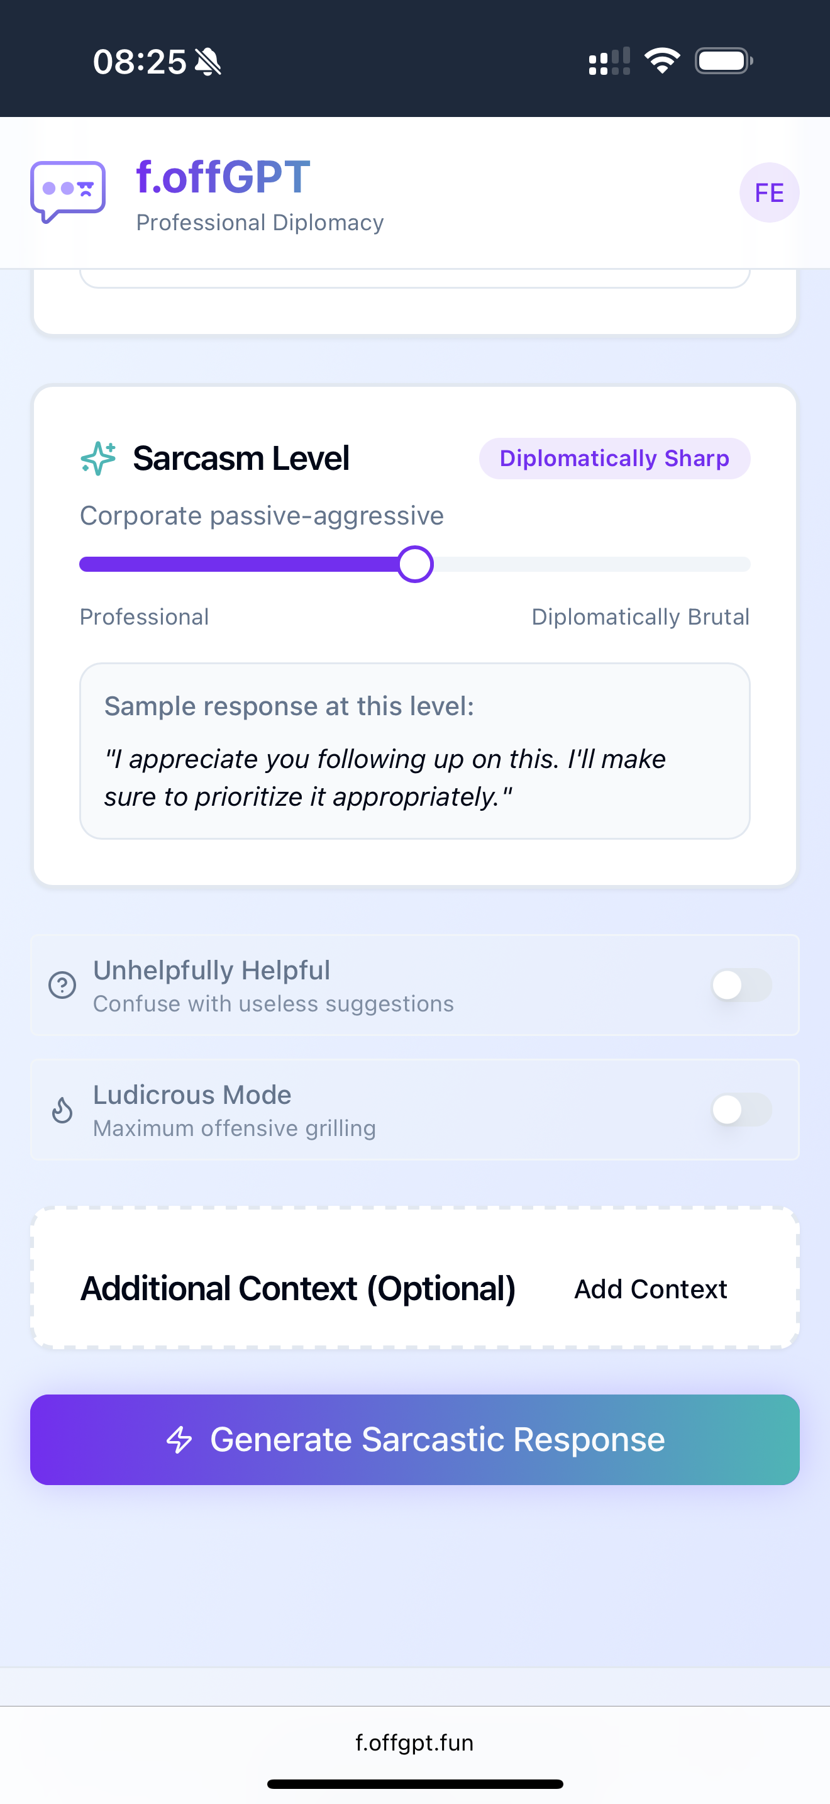The image size is (830, 1804).
Task: Click the Additional Context (Optional) heading
Action: tap(298, 1289)
